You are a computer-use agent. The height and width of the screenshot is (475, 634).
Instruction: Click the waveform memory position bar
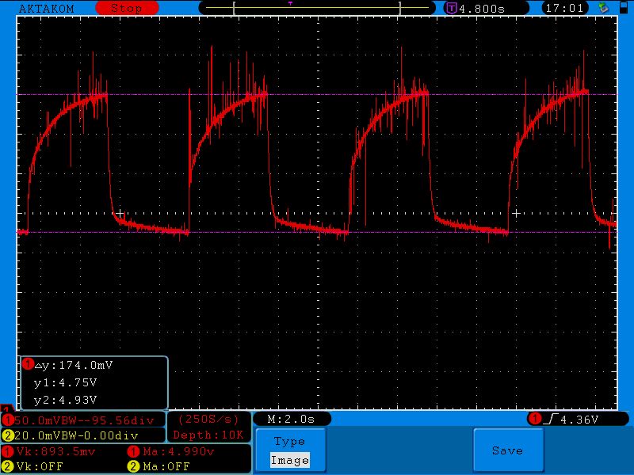tap(317, 8)
